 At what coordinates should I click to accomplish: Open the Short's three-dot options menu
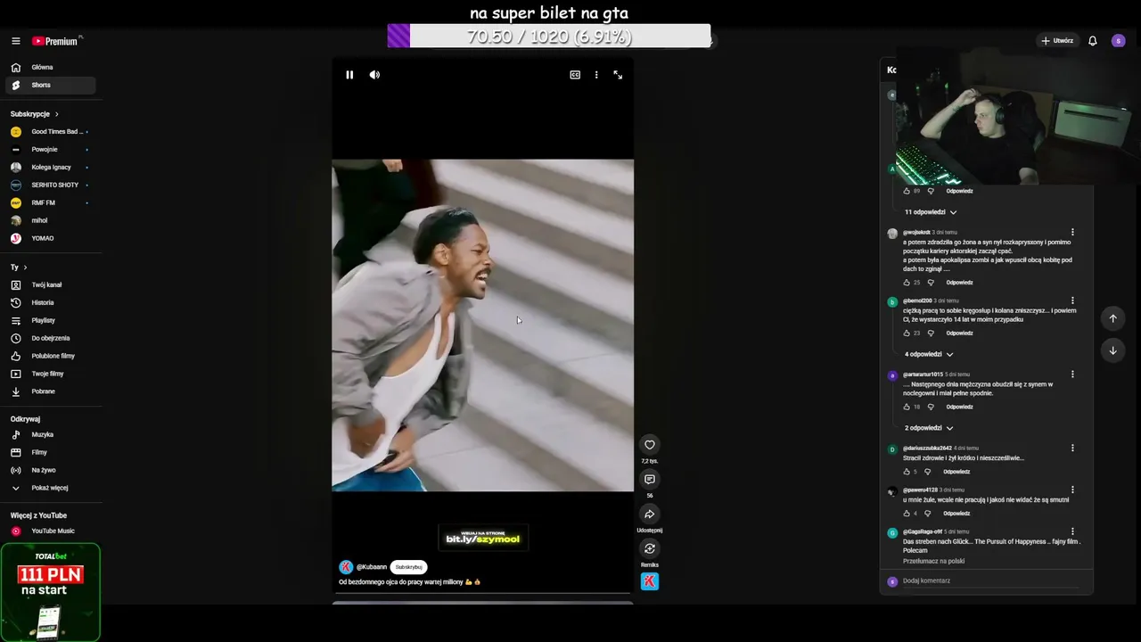pos(596,75)
